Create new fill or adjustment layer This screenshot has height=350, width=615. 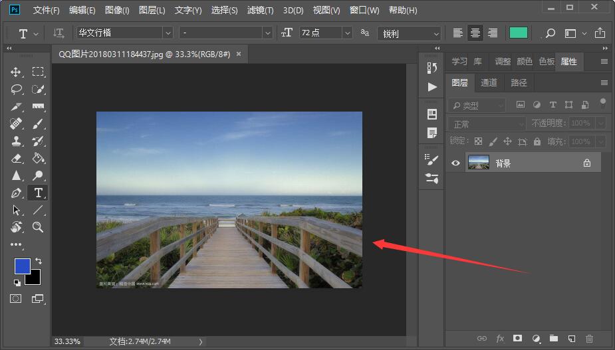click(x=536, y=339)
